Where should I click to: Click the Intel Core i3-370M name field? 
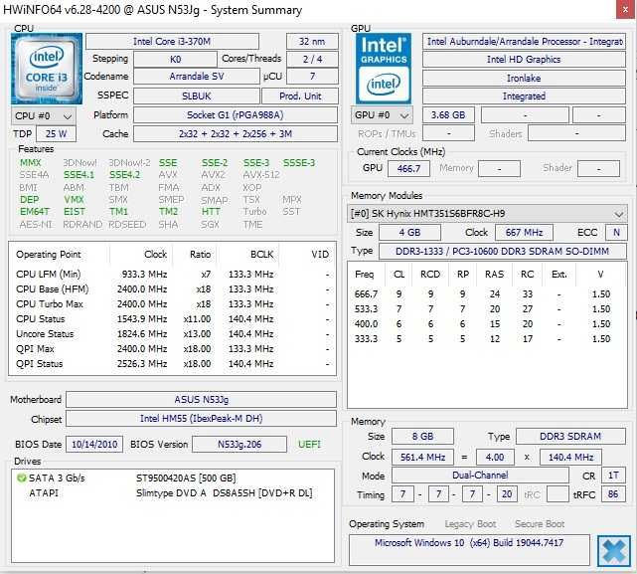click(172, 42)
